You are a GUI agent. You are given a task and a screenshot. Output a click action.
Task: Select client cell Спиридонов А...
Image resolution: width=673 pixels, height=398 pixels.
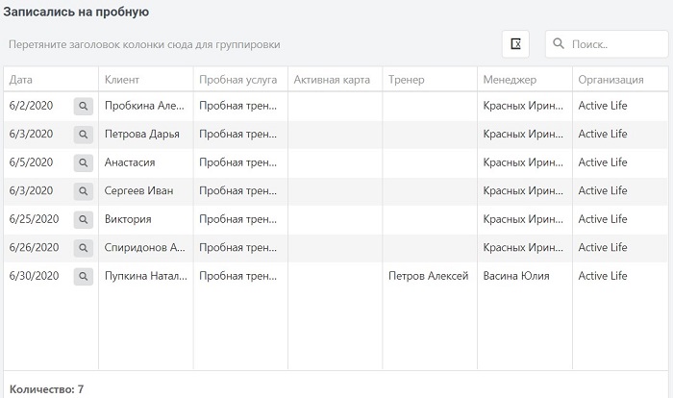tap(144, 247)
